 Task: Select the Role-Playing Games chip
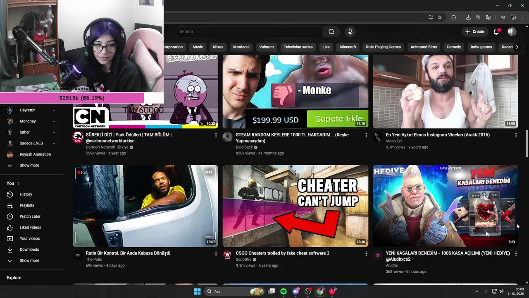(x=383, y=47)
